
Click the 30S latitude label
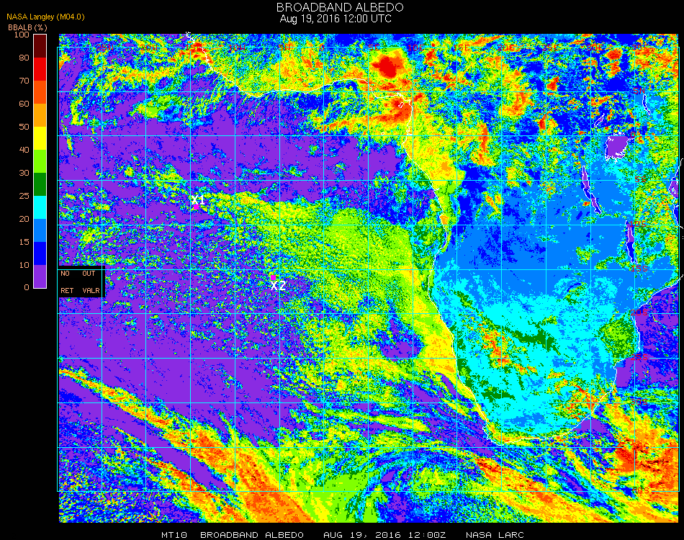(639, 402)
